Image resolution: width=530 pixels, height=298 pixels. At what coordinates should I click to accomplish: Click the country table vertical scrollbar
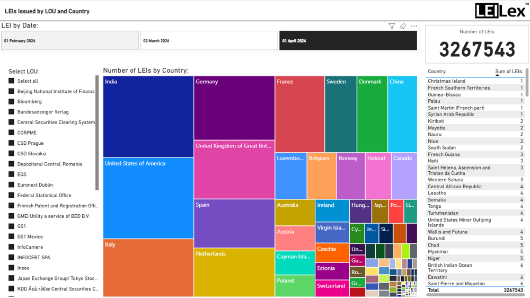click(527, 85)
